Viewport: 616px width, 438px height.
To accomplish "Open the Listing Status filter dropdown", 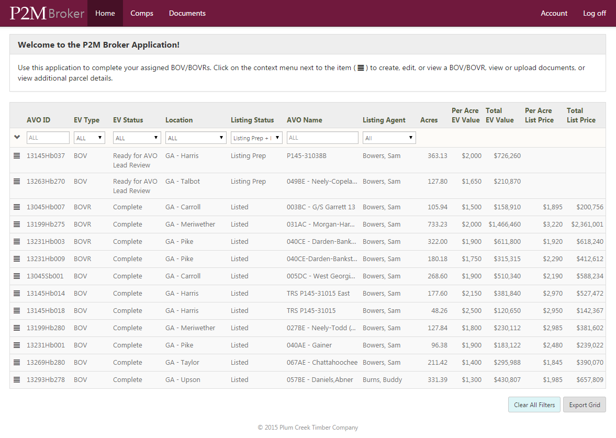I will click(x=256, y=138).
